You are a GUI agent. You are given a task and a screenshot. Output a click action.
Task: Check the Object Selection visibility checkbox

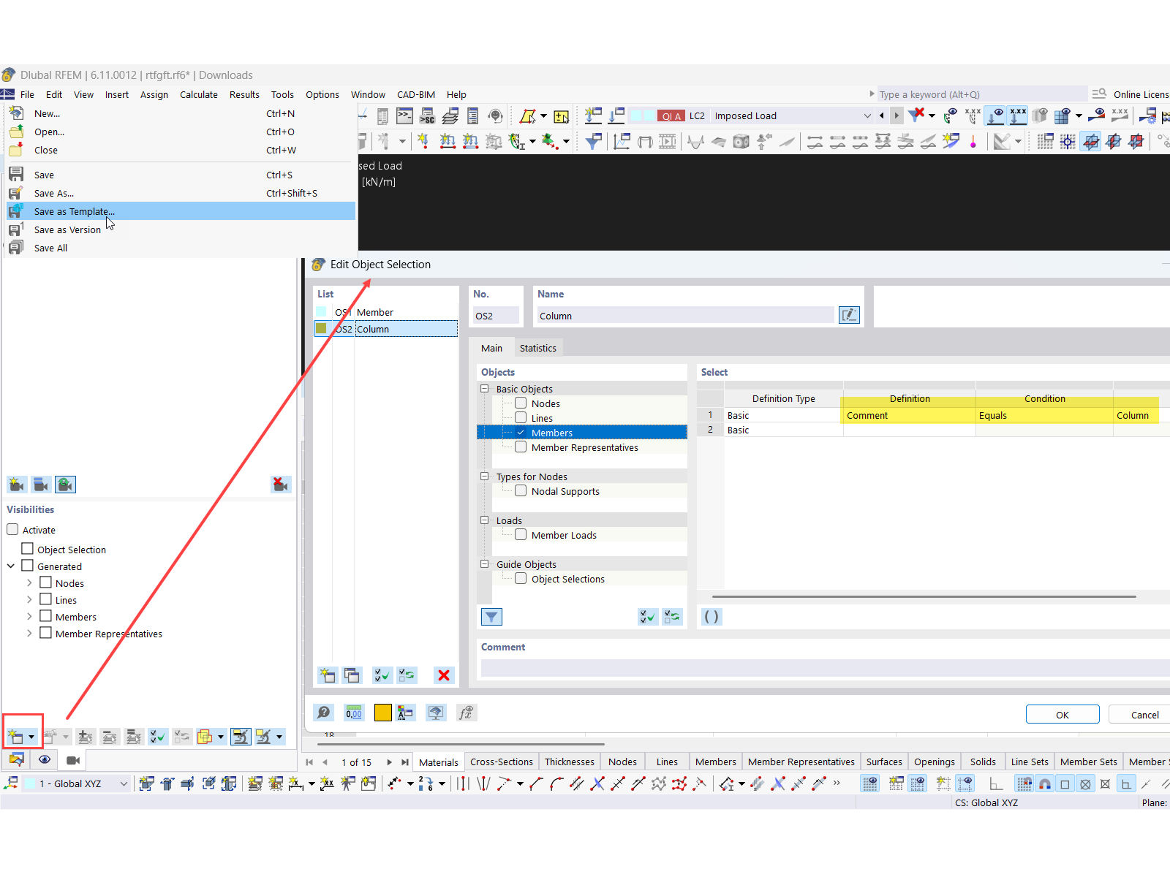27,548
